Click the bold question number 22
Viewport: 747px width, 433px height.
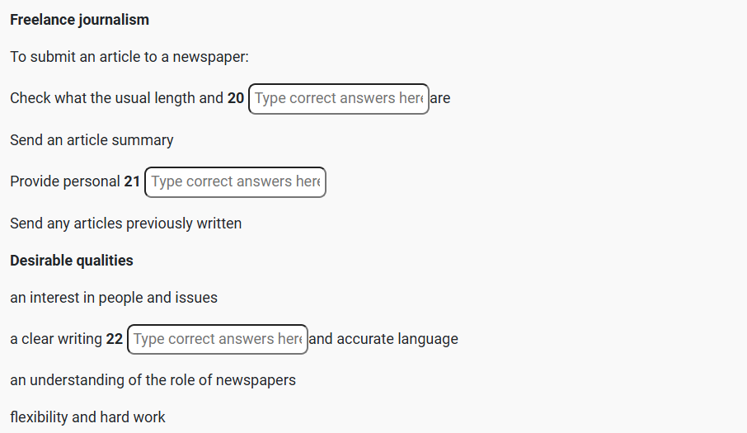(115, 339)
